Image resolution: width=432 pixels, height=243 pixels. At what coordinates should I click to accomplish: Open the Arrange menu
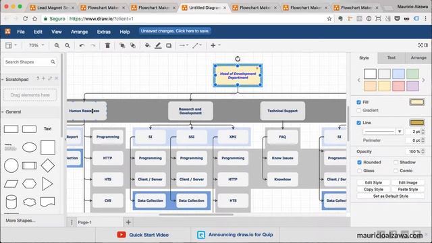80,32
